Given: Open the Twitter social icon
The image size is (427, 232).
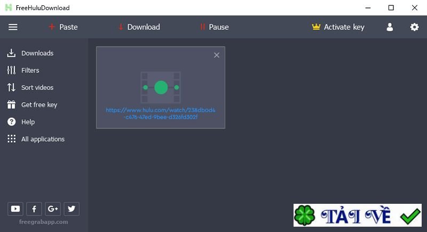Looking at the screenshot, I should click(x=72, y=209).
